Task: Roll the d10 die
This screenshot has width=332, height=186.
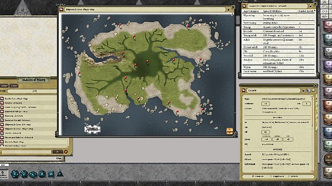Action: tap(33, 174)
